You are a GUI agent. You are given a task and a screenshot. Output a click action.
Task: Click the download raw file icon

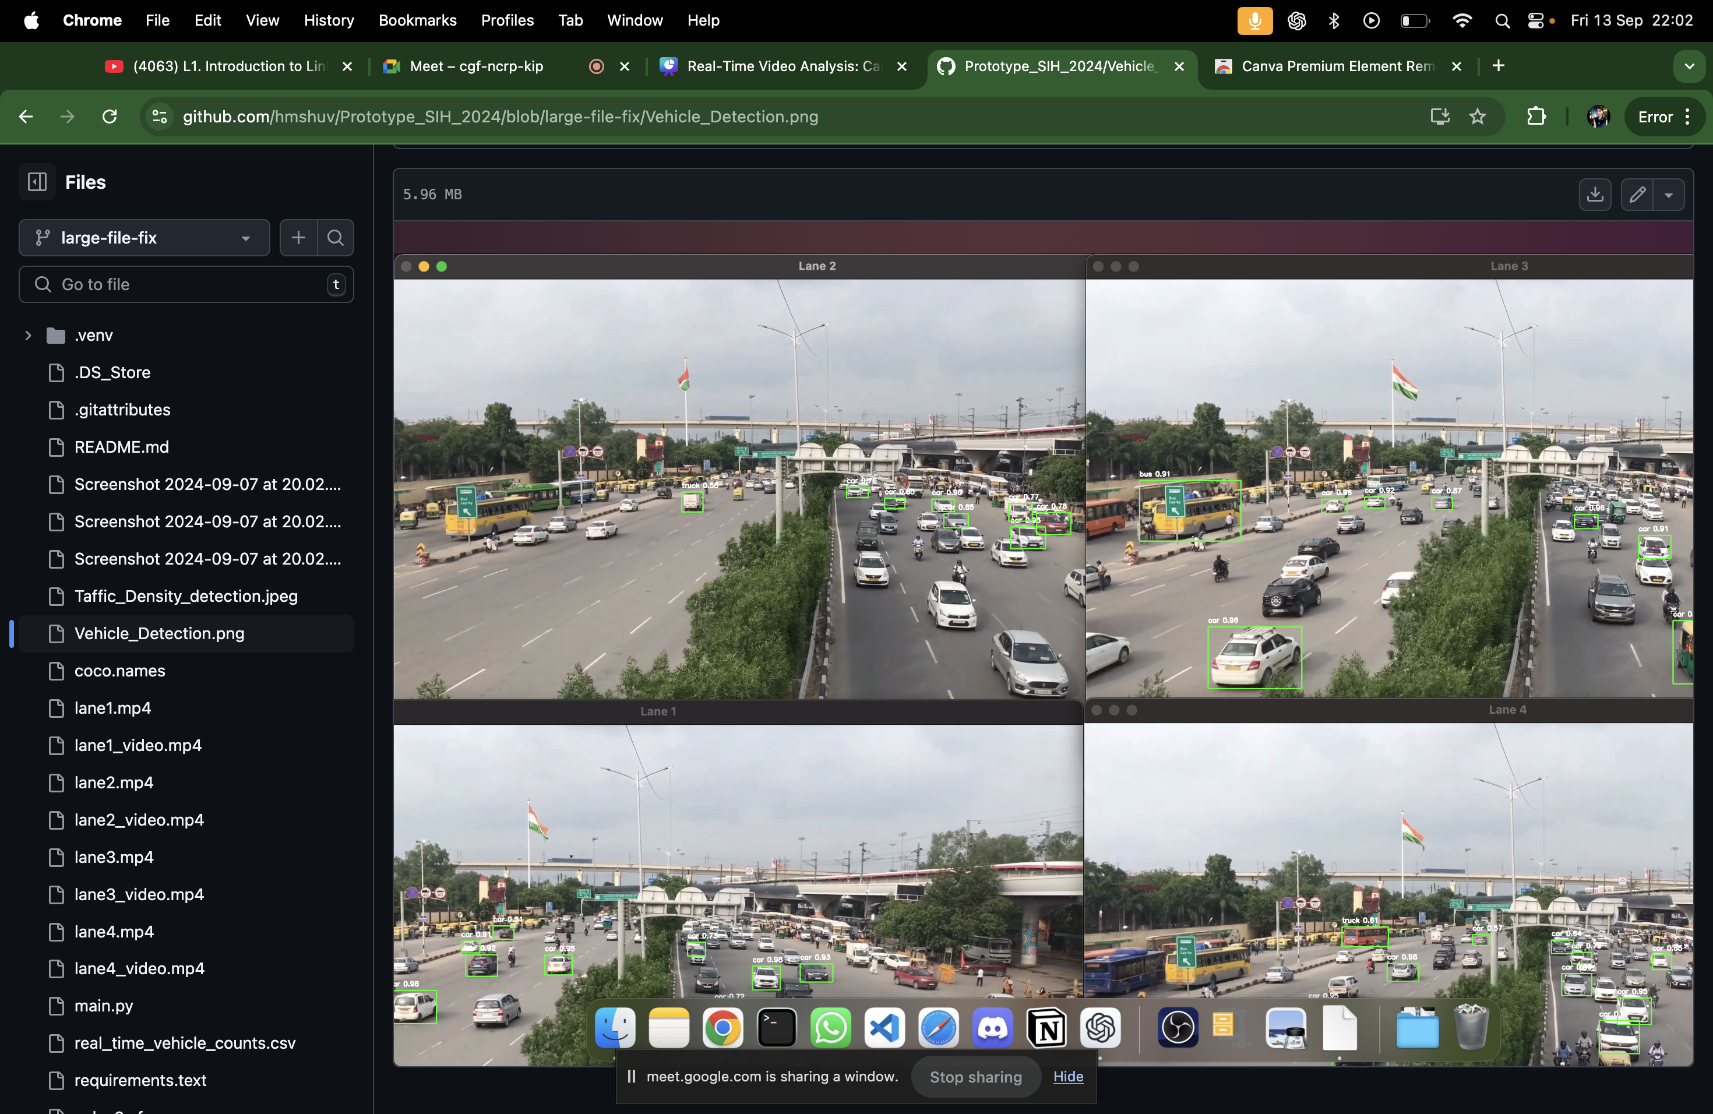pyautogui.click(x=1595, y=194)
